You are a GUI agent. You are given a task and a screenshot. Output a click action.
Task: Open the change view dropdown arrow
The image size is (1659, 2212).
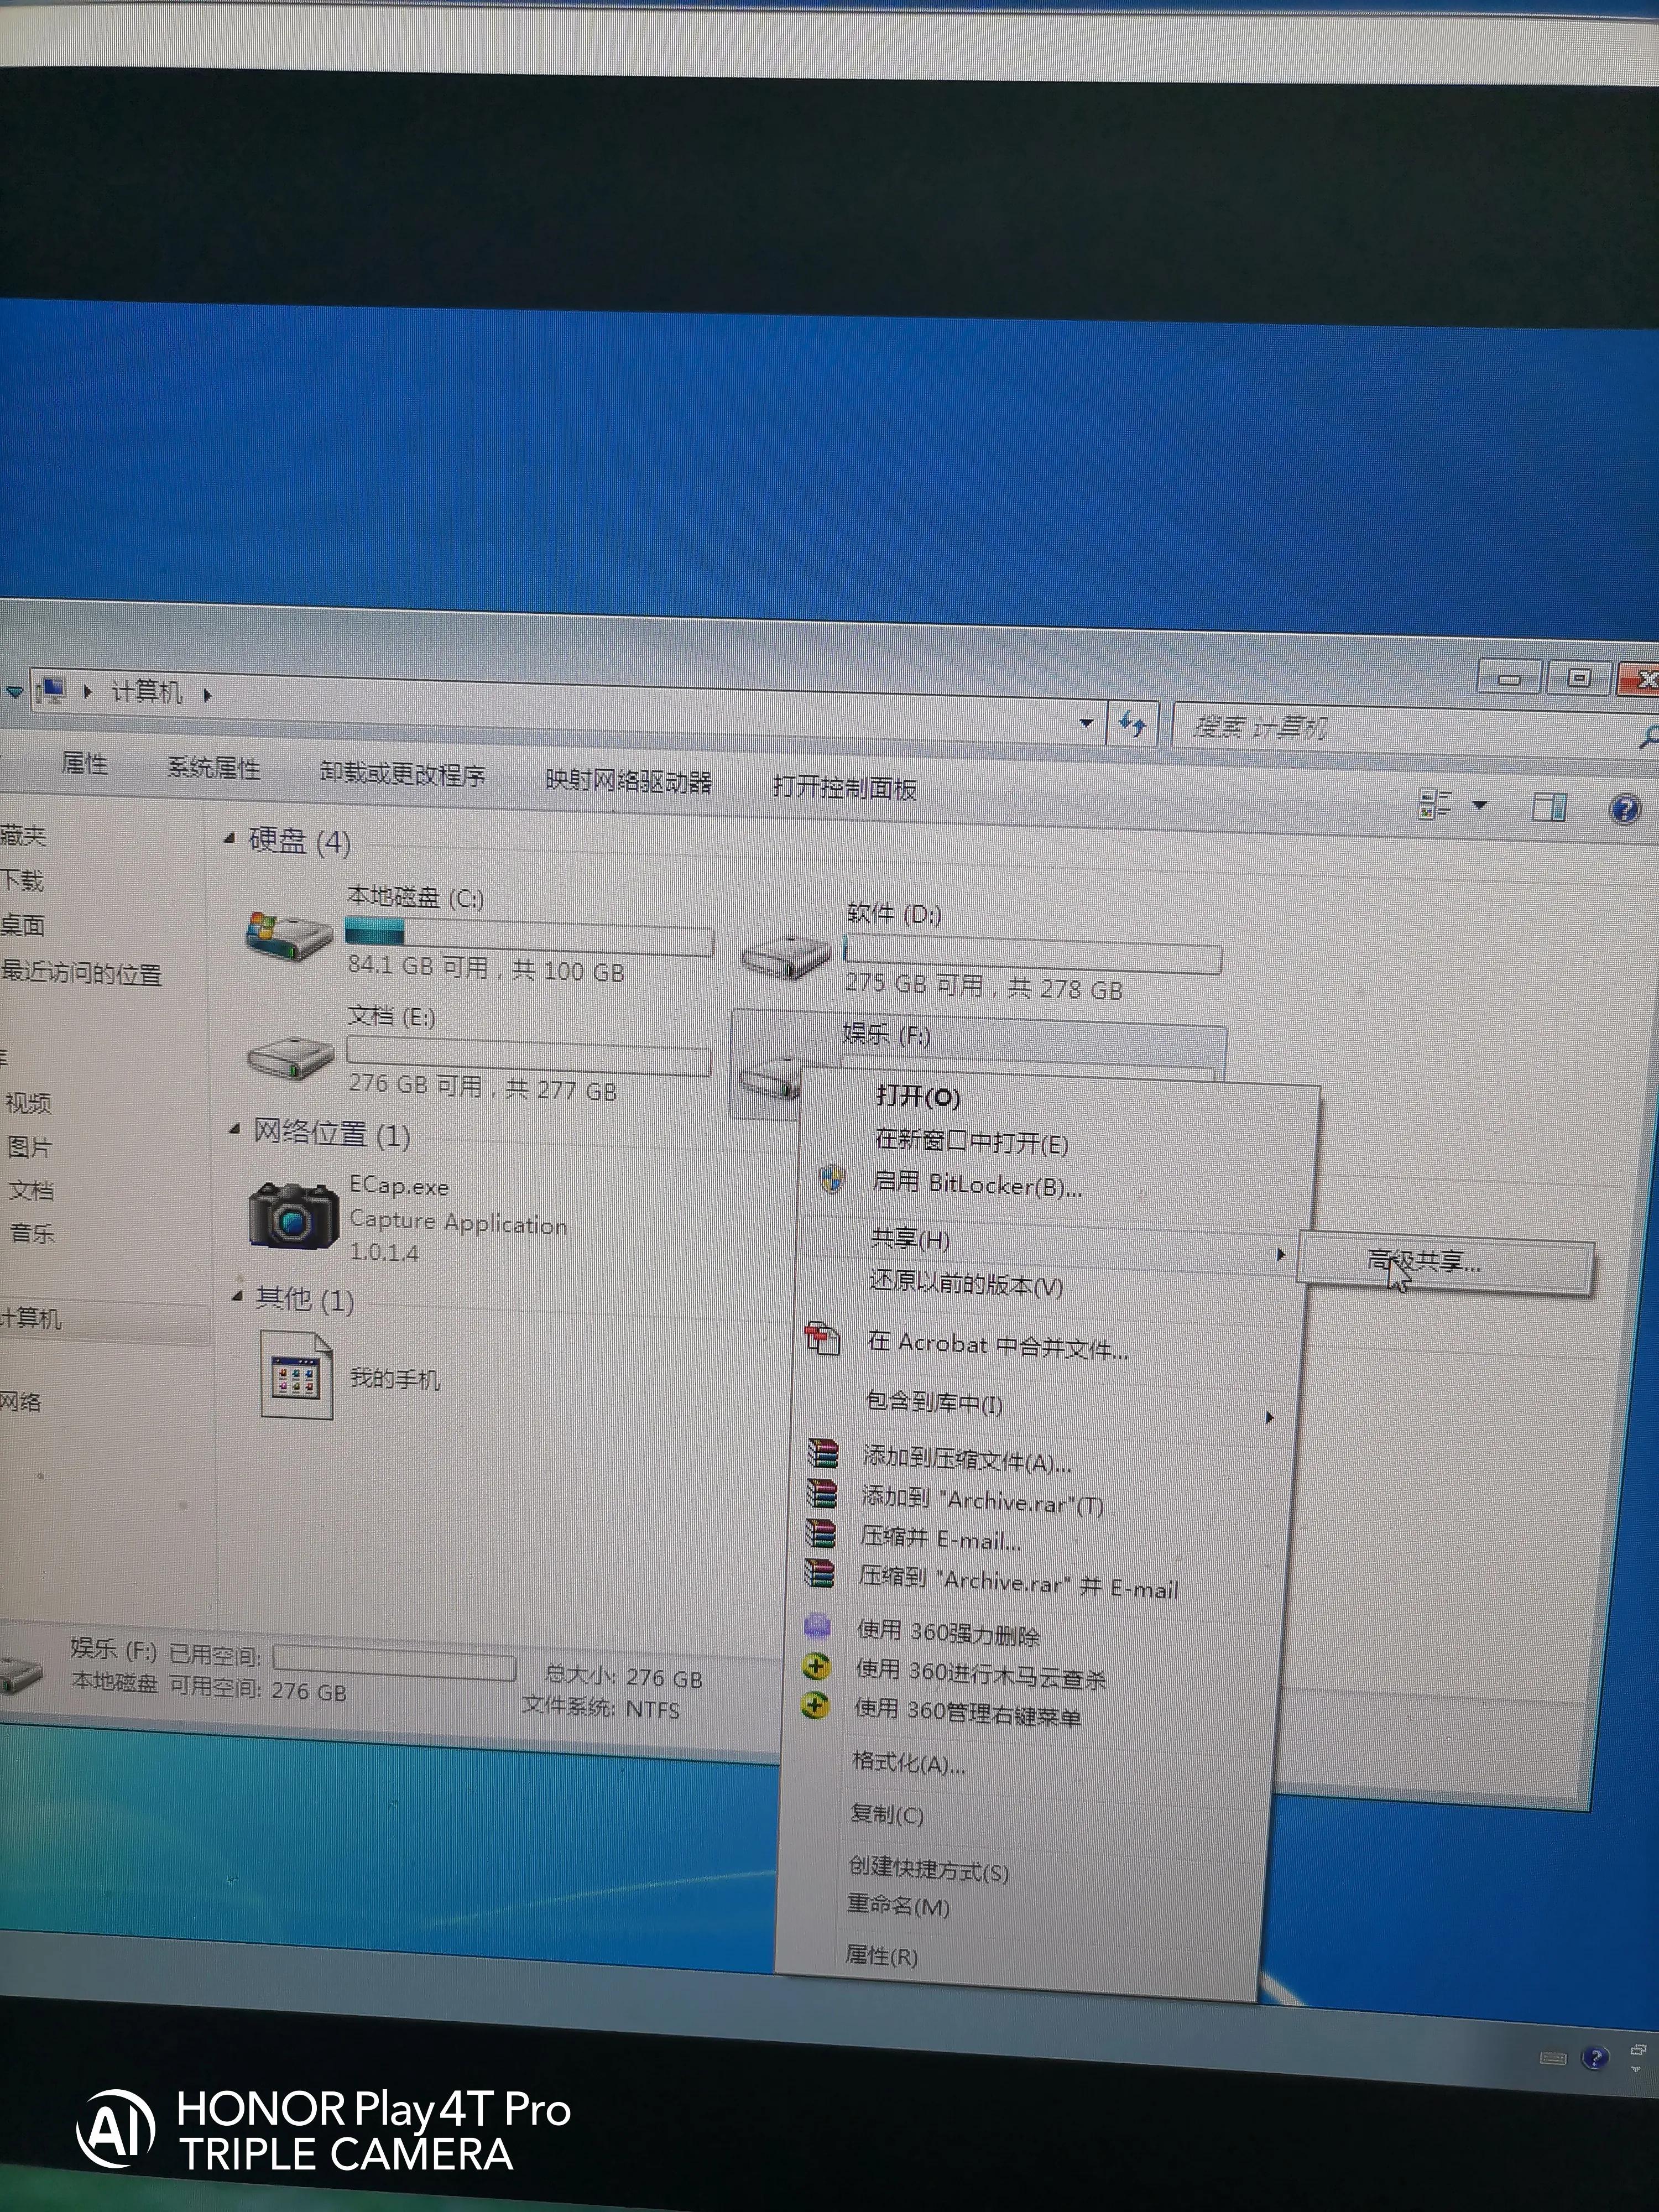pos(1480,805)
